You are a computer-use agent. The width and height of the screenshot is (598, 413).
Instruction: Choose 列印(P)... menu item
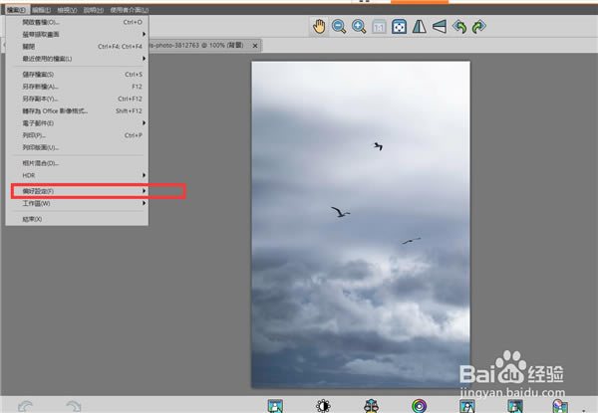(x=77, y=135)
